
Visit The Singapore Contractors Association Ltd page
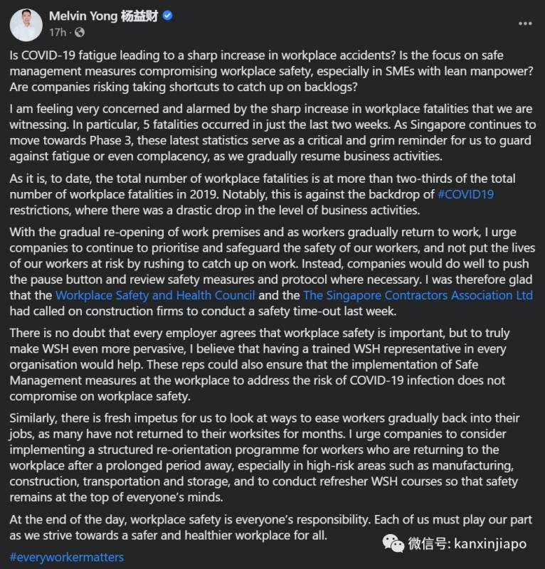tap(408, 295)
